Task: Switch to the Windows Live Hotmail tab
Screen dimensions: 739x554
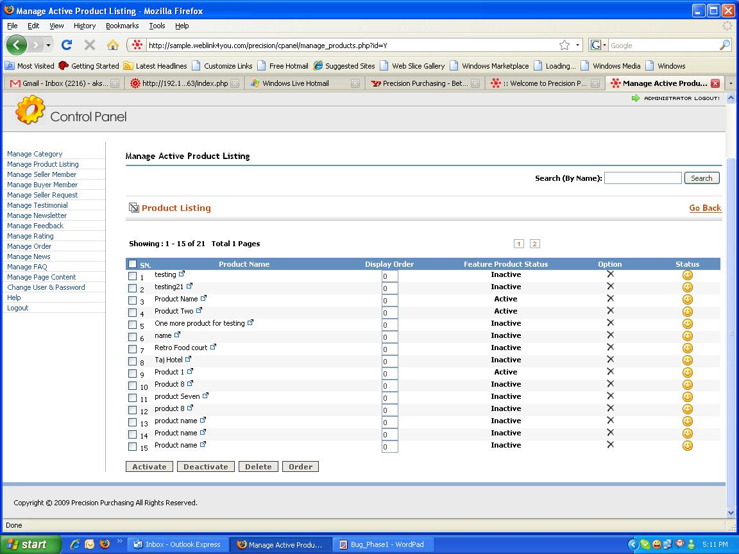Action: (305, 83)
